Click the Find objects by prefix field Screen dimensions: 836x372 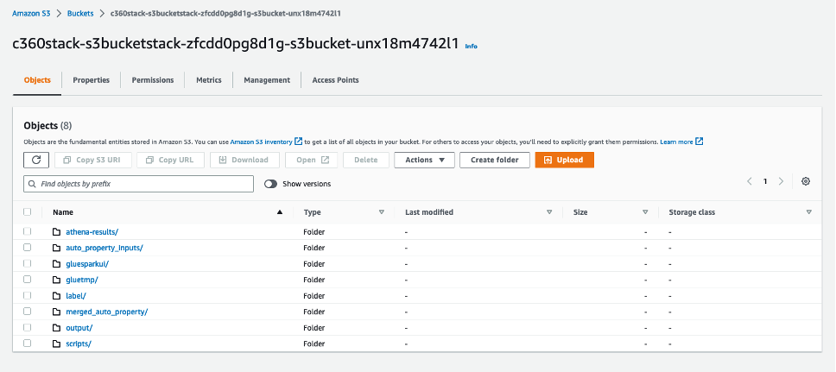(x=139, y=184)
